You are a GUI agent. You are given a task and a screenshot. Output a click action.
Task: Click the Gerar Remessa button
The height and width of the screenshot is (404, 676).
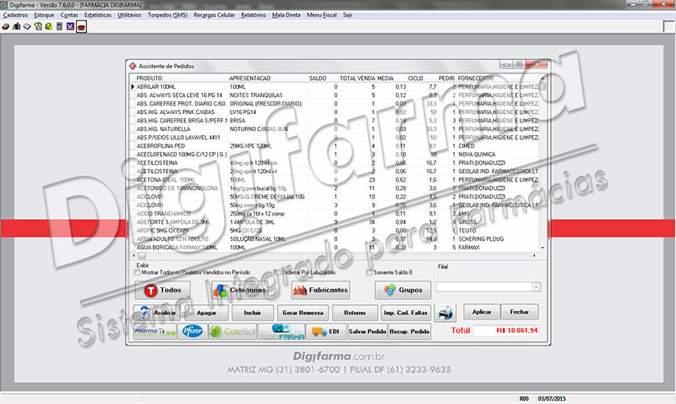pyautogui.click(x=303, y=313)
